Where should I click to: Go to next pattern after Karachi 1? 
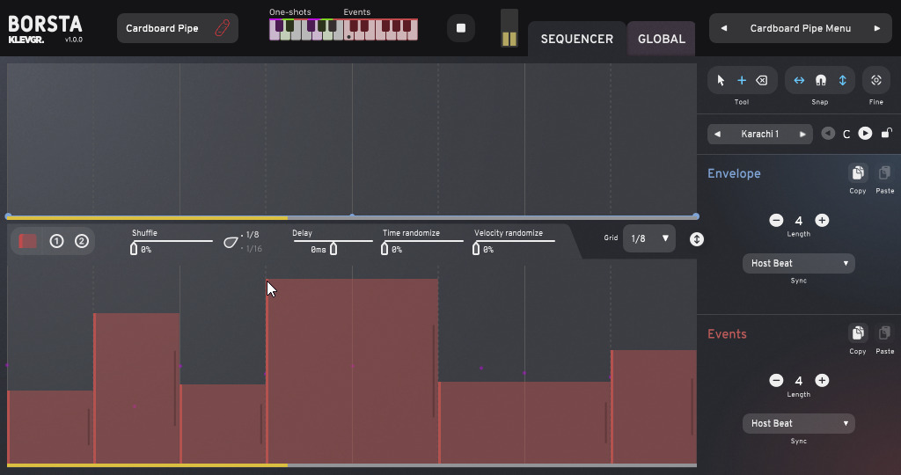[802, 134]
